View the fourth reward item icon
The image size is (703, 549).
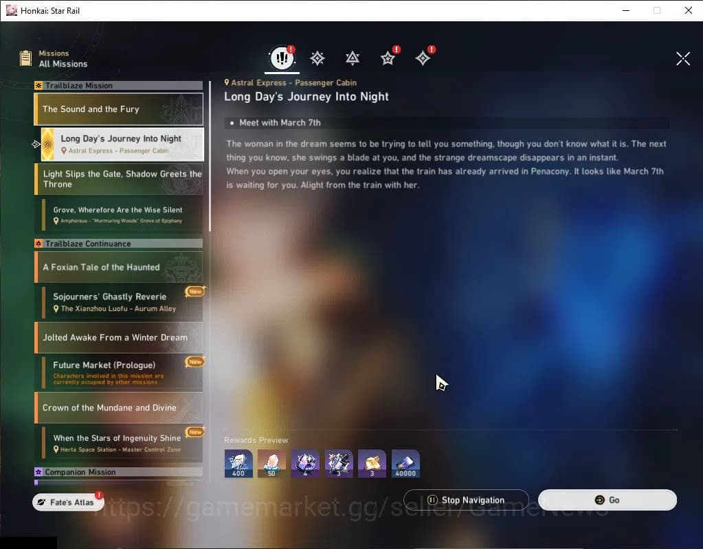pyautogui.click(x=339, y=464)
